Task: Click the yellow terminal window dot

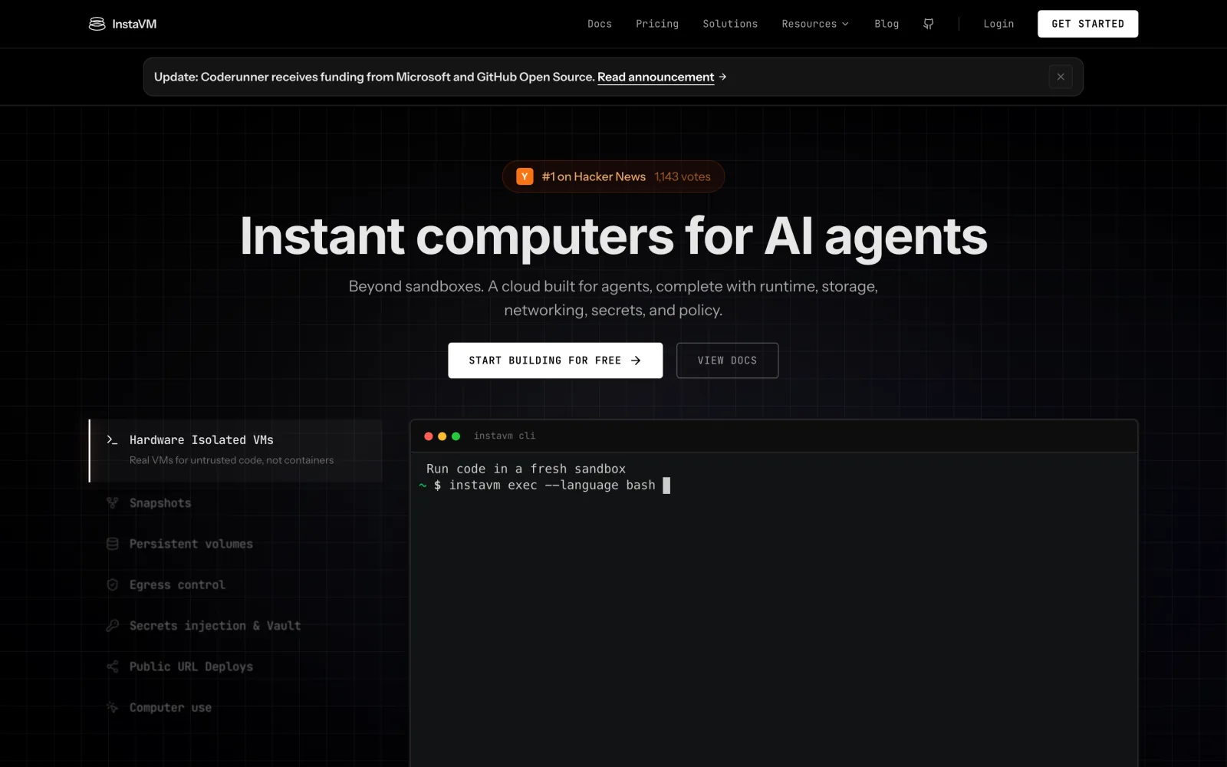Action: (442, 436)
